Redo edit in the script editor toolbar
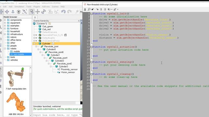 pyautogui.click(x=97, y=9)
